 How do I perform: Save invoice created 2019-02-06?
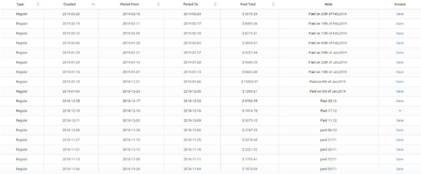pos(399,43)
